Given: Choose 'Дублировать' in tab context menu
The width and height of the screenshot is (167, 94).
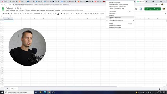Looking at the screenshot, I should pos(120,13).
